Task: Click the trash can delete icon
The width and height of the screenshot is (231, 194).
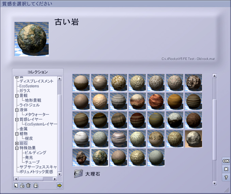Action: 28,185
